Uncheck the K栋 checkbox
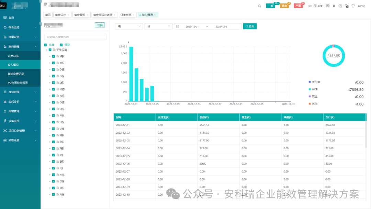The height and width of the screenshot is (209, 371). (54, 63)
